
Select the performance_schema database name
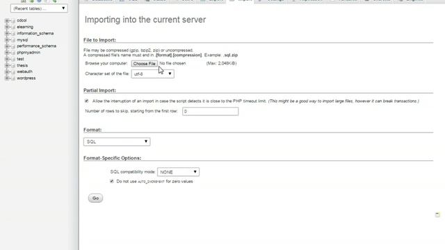(x=37, y=46)
